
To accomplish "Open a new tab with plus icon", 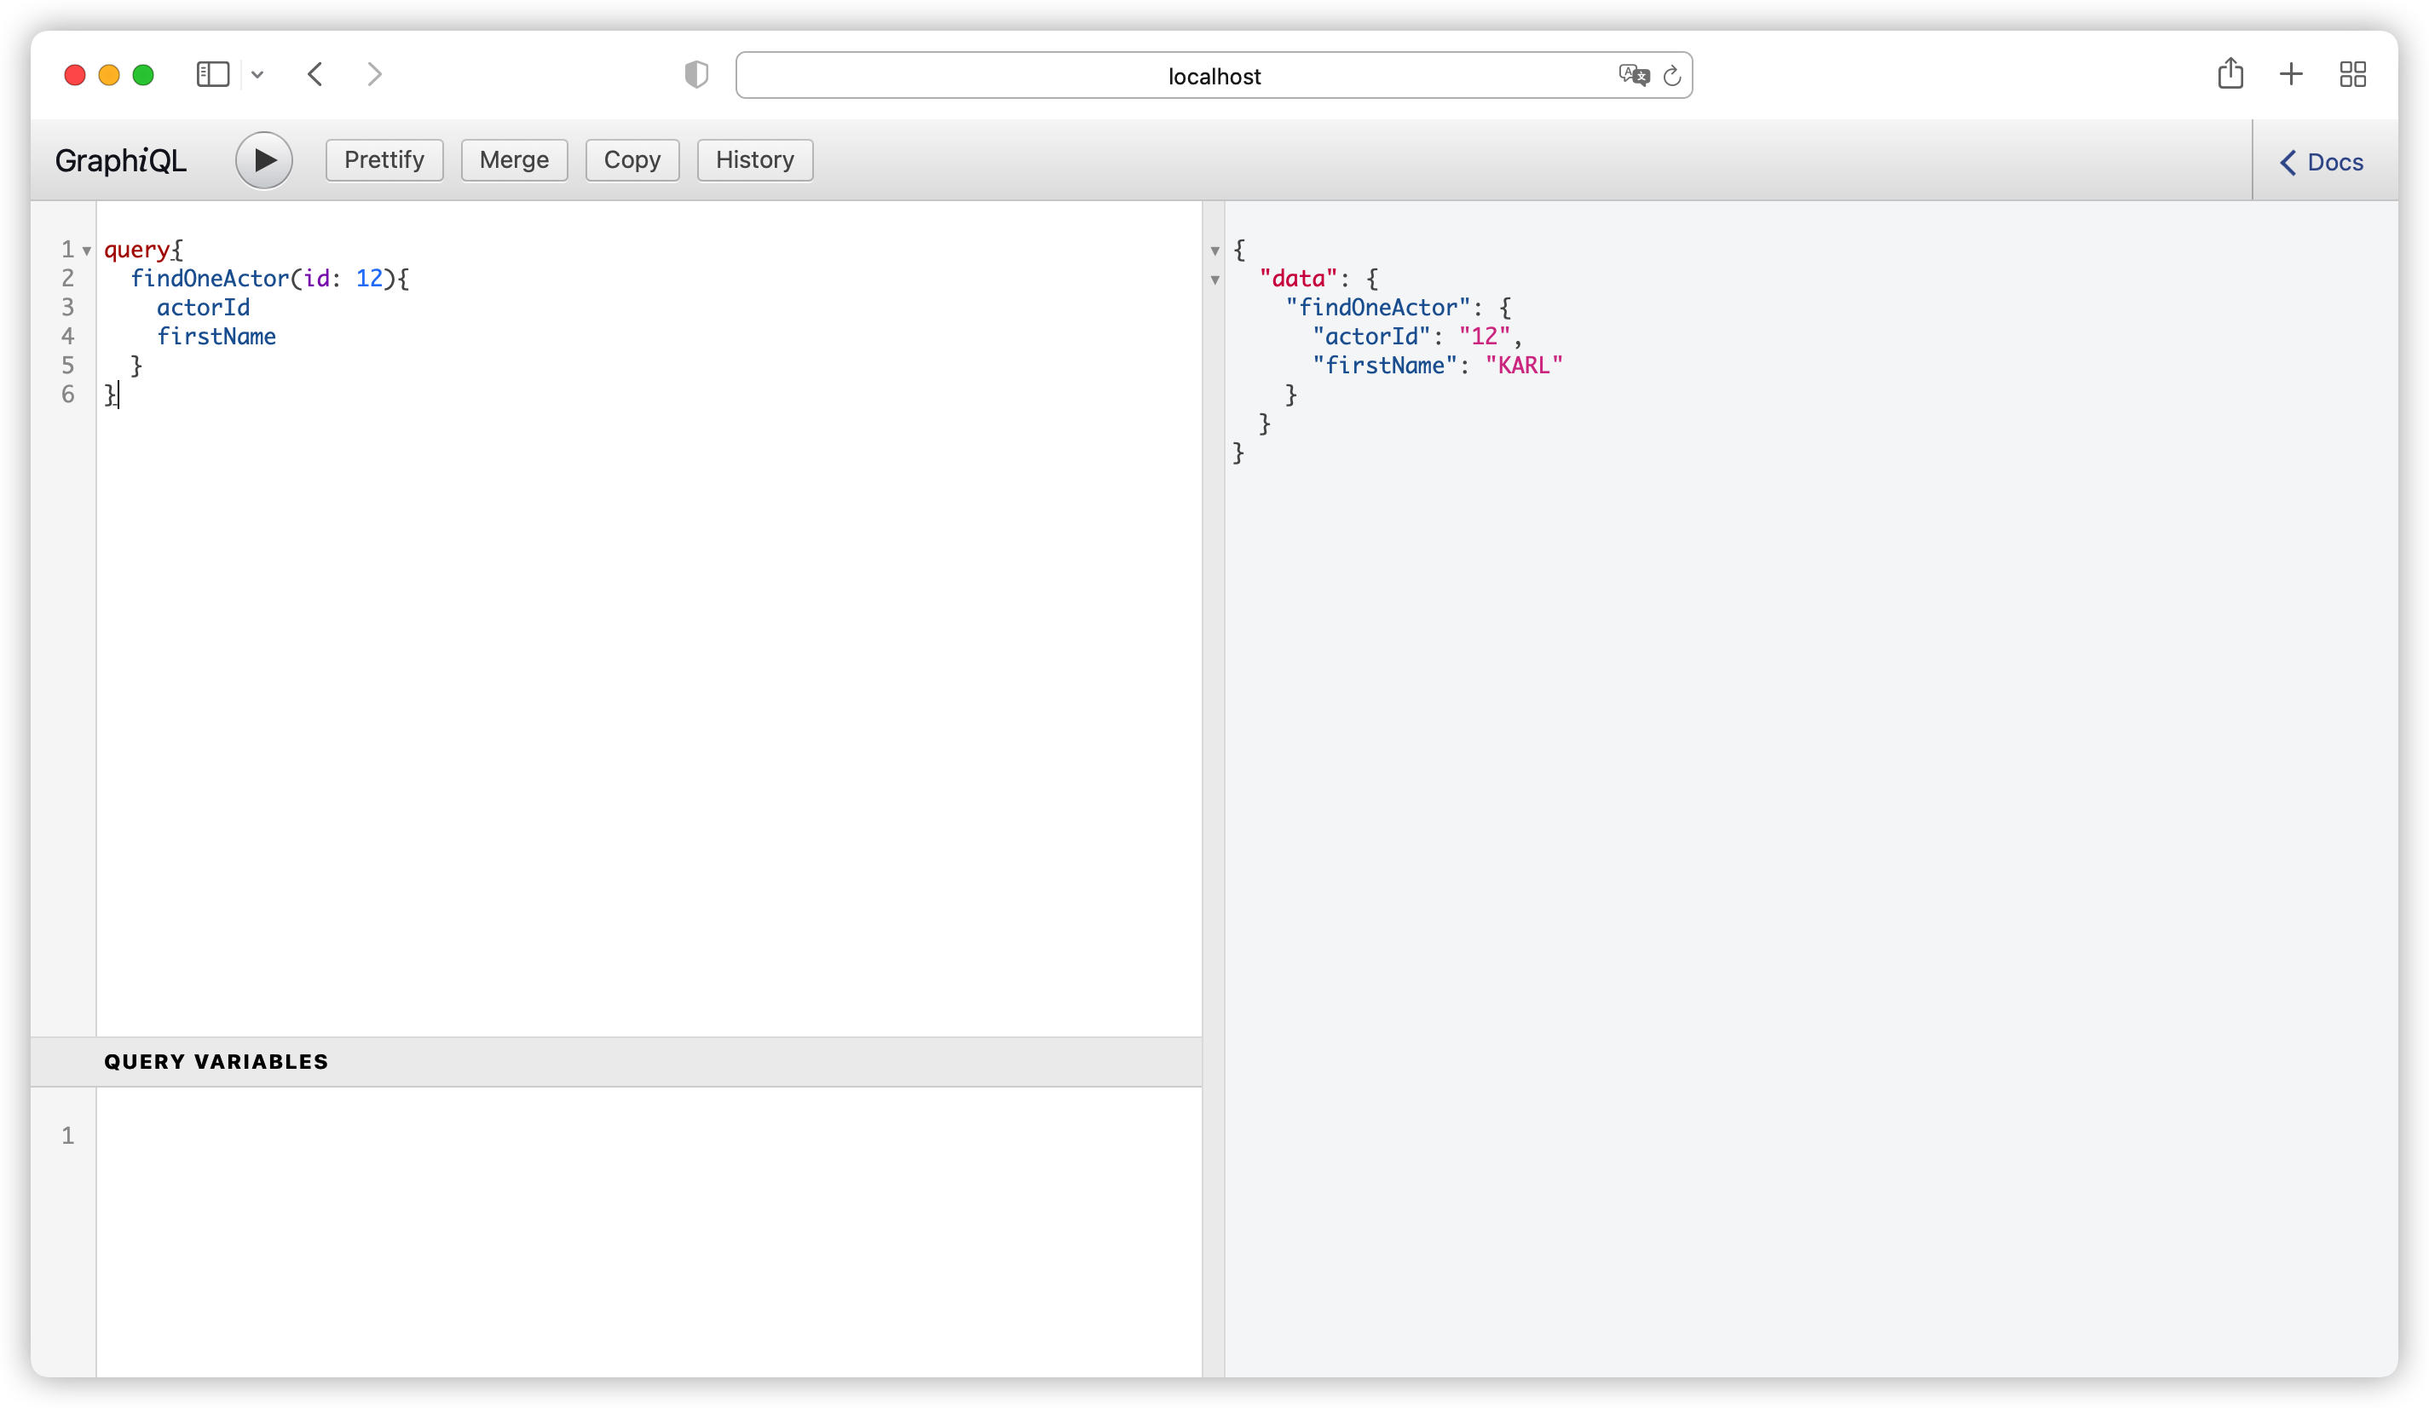I will click(2291, 74).
